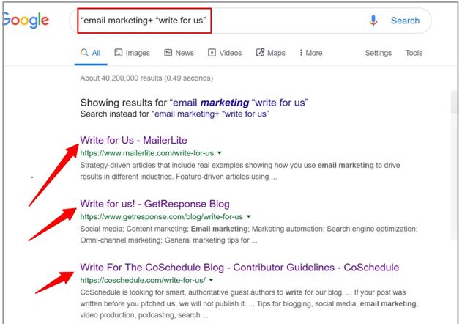Expand the dropdown arrow beside mailerlite.com URL

point(220,153)
